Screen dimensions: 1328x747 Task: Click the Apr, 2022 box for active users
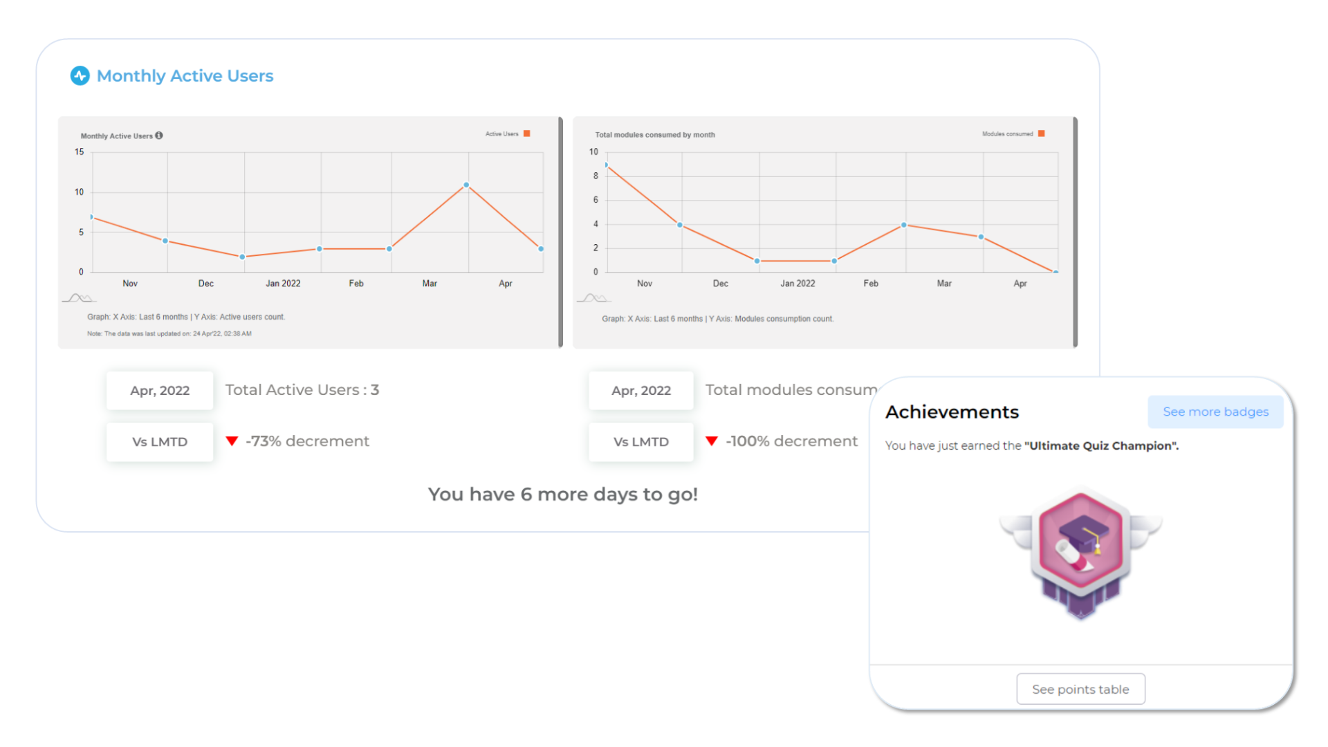[160, 390]
